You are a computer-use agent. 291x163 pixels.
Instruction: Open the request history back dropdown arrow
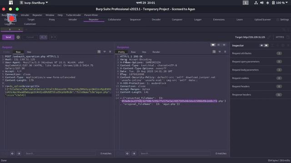pyautogui.click(x=45, y=37)
